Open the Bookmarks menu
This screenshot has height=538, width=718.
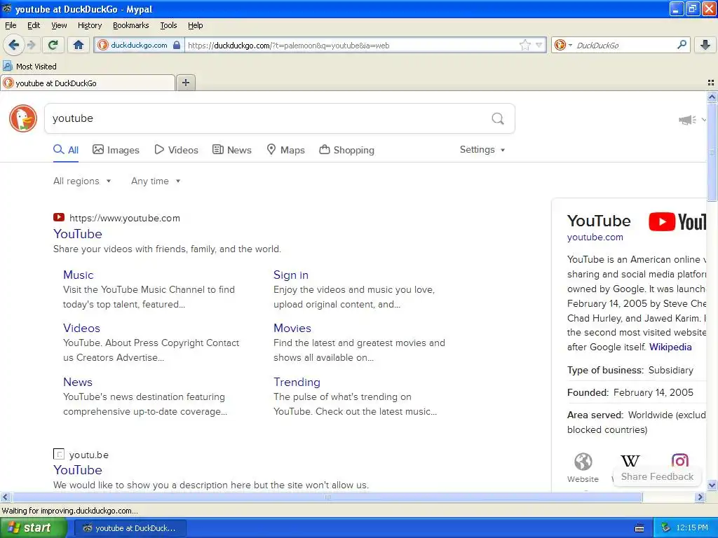click(130, 25)
